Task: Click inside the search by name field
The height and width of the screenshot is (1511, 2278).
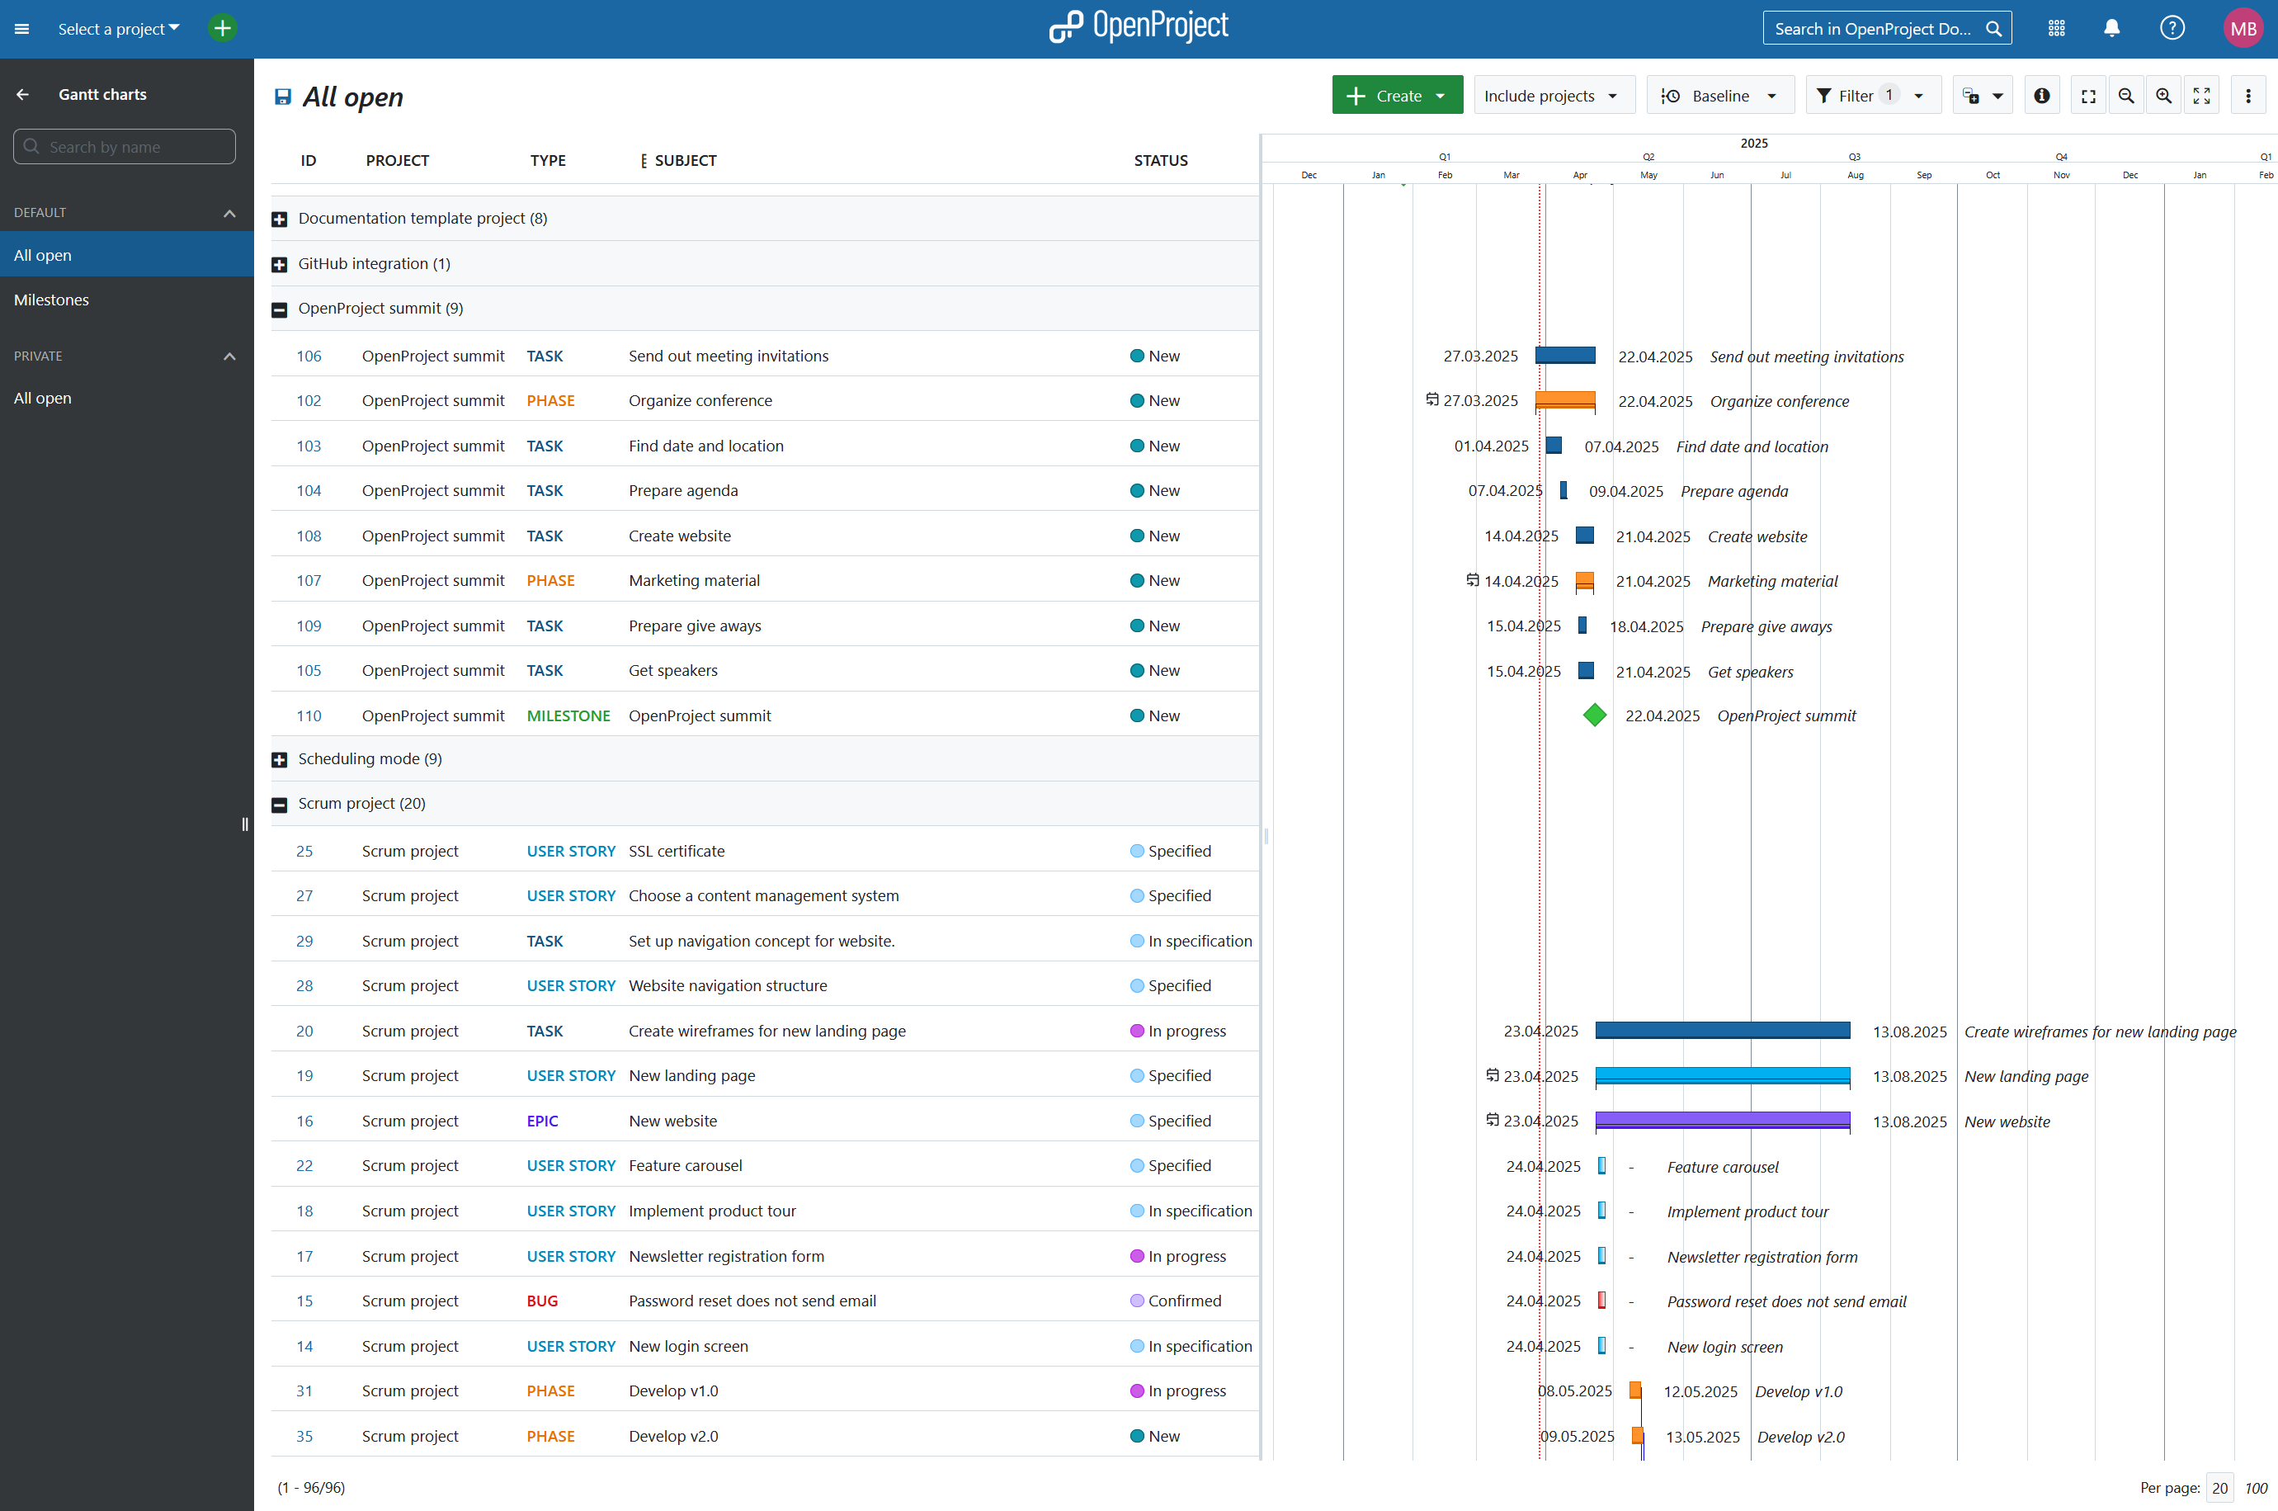Action: coord(125,146)
